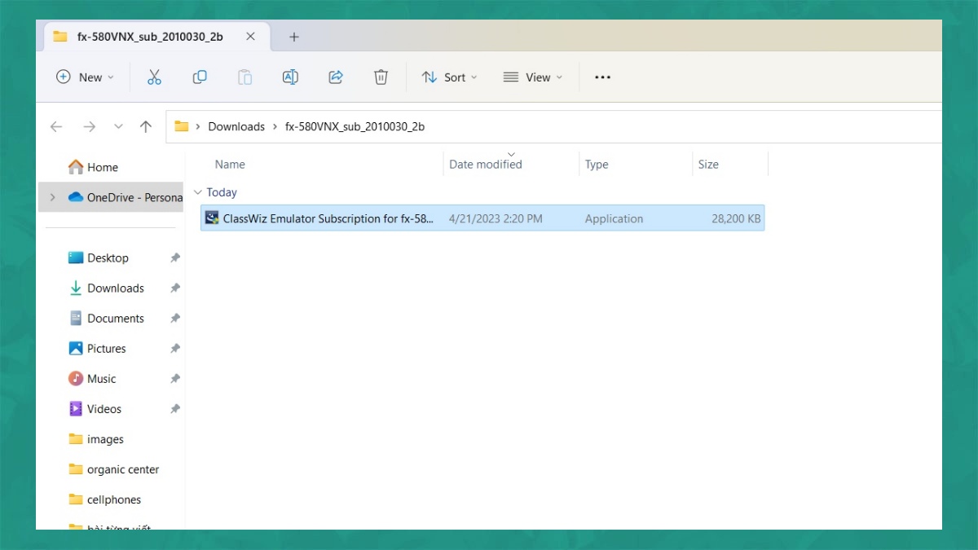Unpin Videos using its pin icon
The height and width of the screenshot is (550, 978).
(x=174, y=408)
